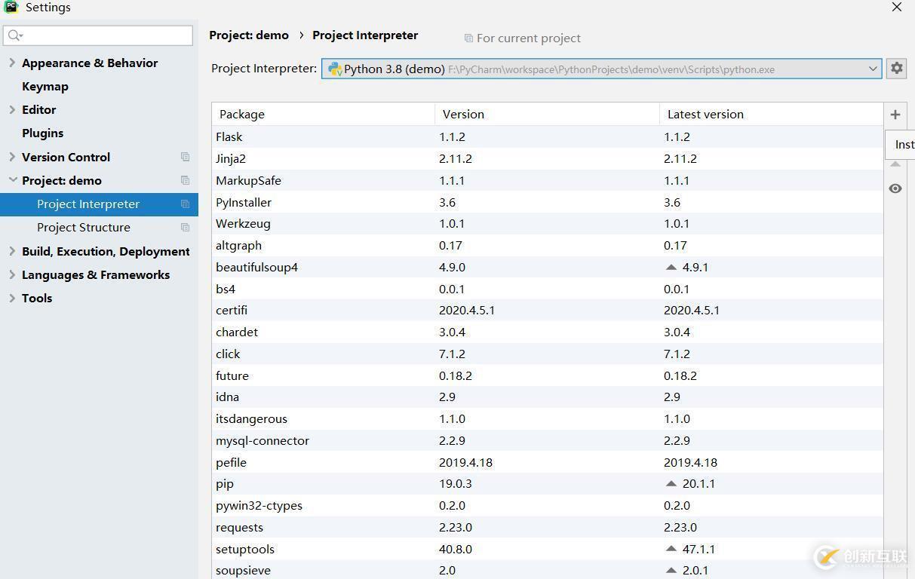Click the copy icon beside Version Control
The image size is (915, 579).
pyautogui.click(x=185, y=157)
